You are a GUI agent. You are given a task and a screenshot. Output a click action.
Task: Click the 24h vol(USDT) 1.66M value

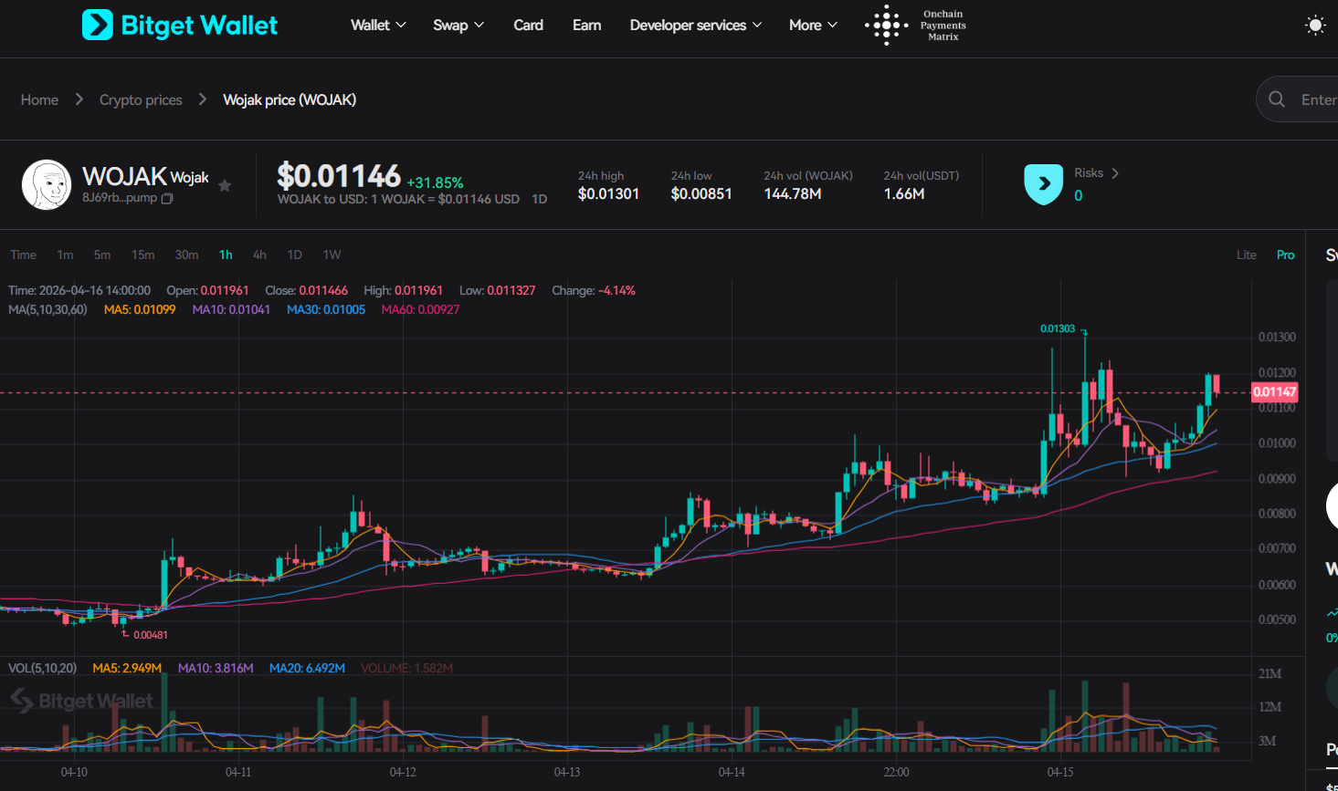point(904,193)
